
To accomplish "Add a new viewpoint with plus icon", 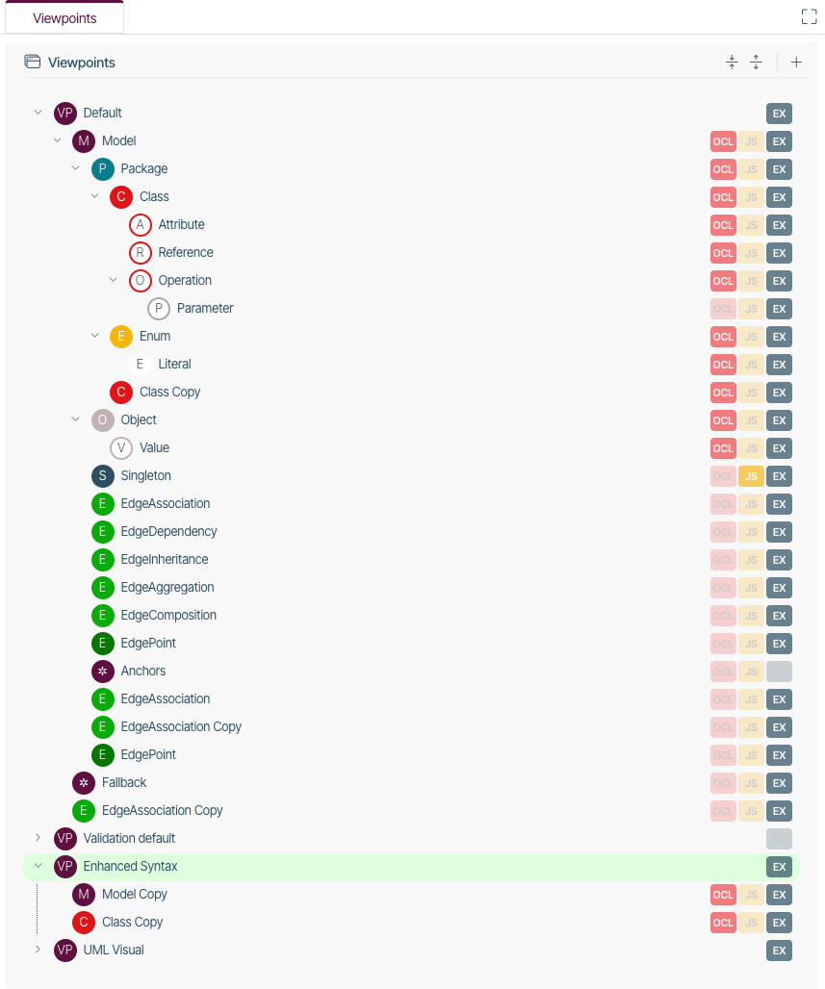I will point(796,62).
